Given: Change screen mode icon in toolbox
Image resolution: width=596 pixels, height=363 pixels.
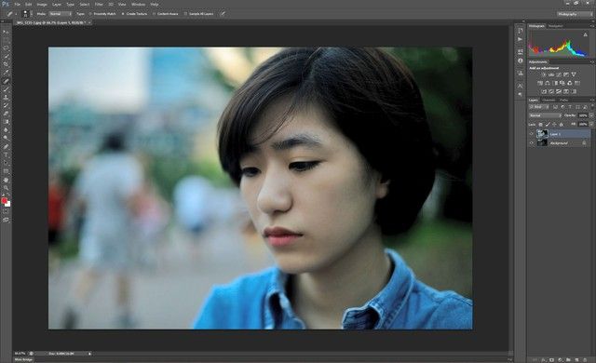Looking at the screenshot, I should 6,220.
